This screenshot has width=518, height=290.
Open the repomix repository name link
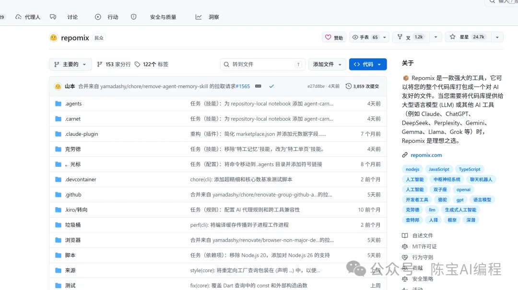coord(75,38)
